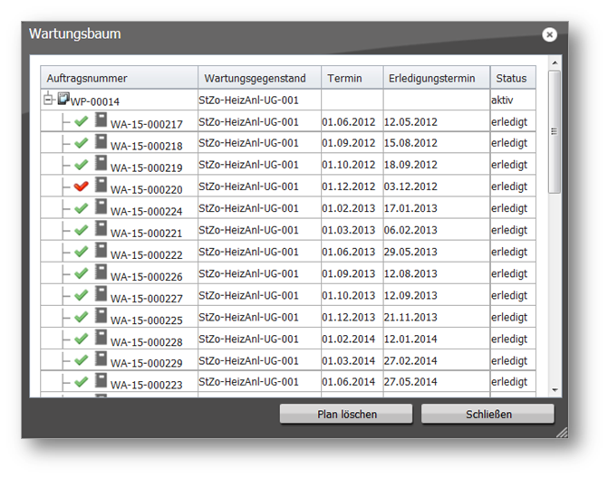Click document icon of WA-15-000217
608x478 pixels.
pyautogui.click(x=101, y=119)
